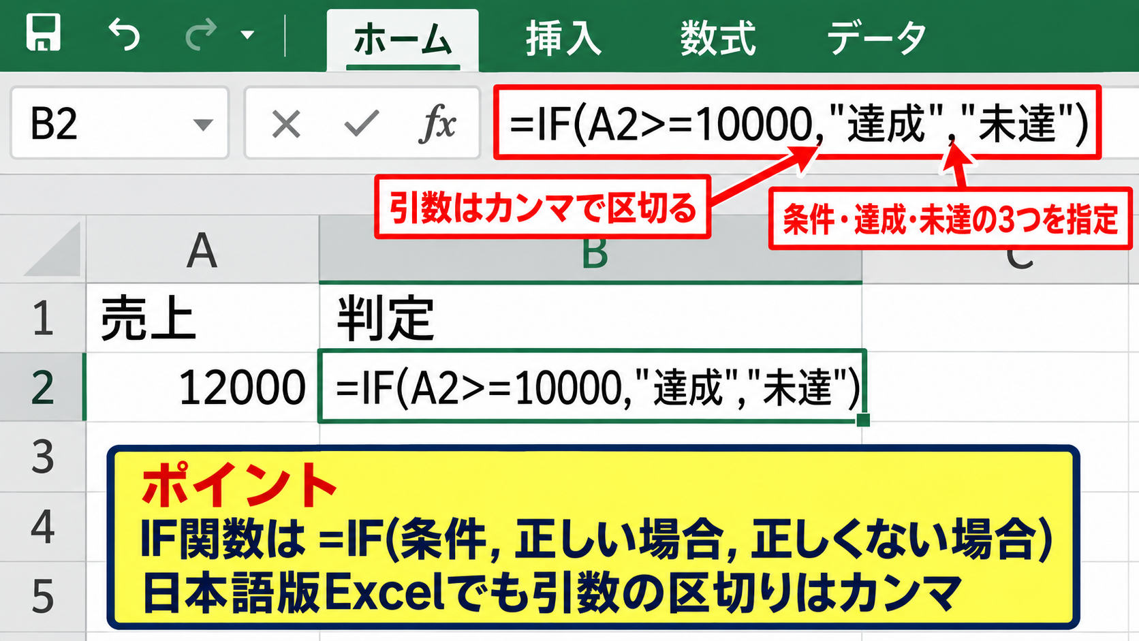Select row 5 header

tap(42, 597)
